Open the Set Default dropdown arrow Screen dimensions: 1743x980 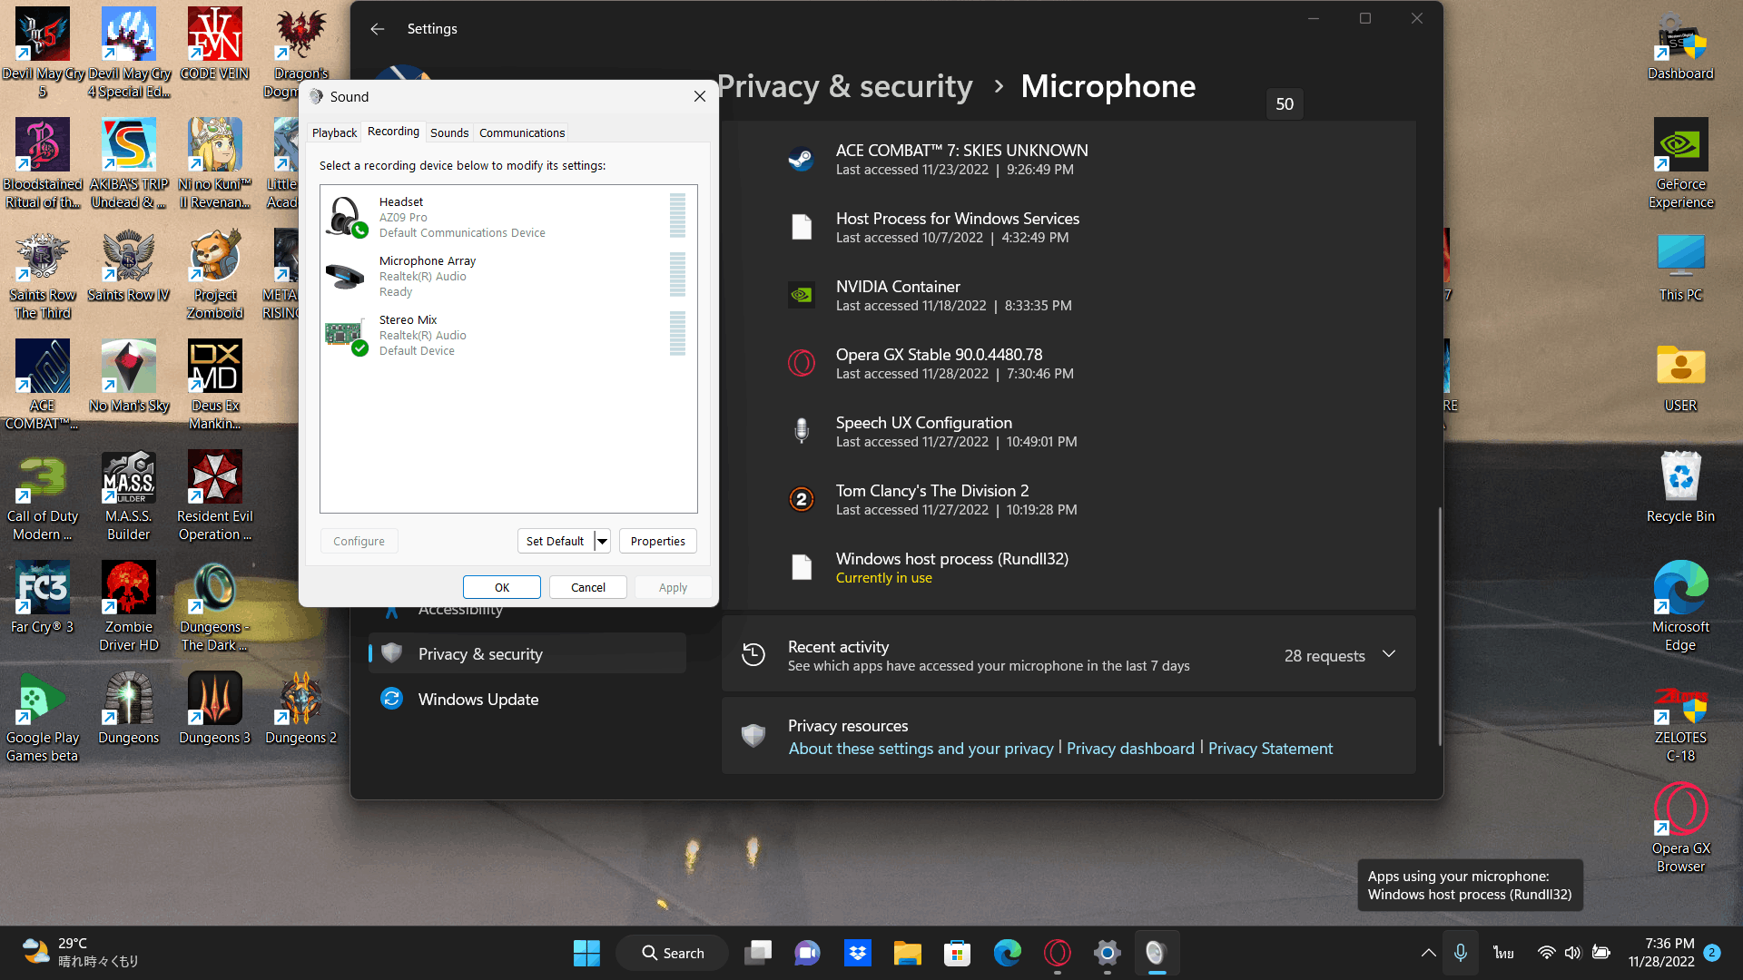click(602, 542)
